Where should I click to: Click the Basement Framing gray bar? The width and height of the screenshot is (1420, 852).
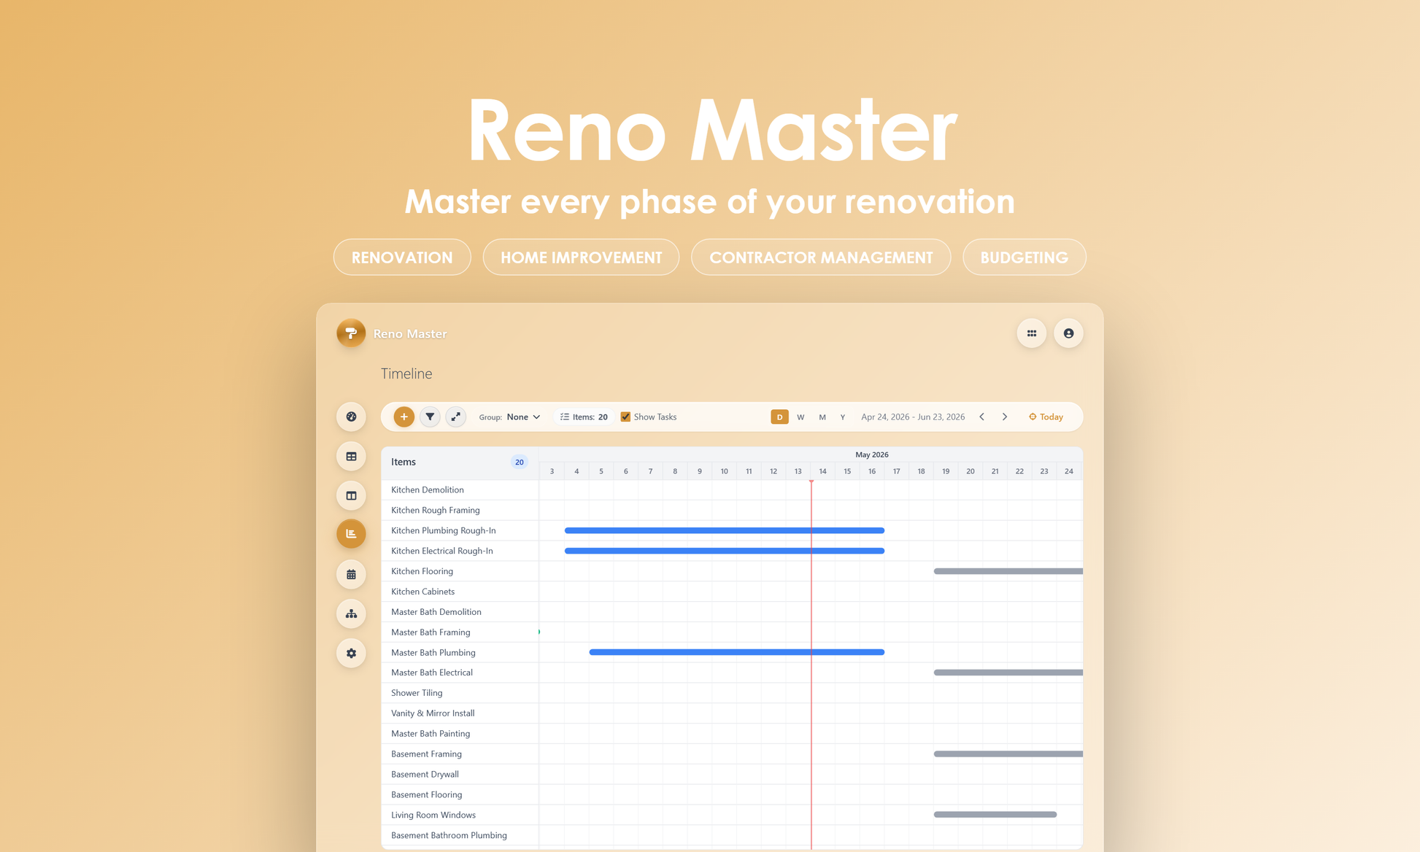point(1008,754)
